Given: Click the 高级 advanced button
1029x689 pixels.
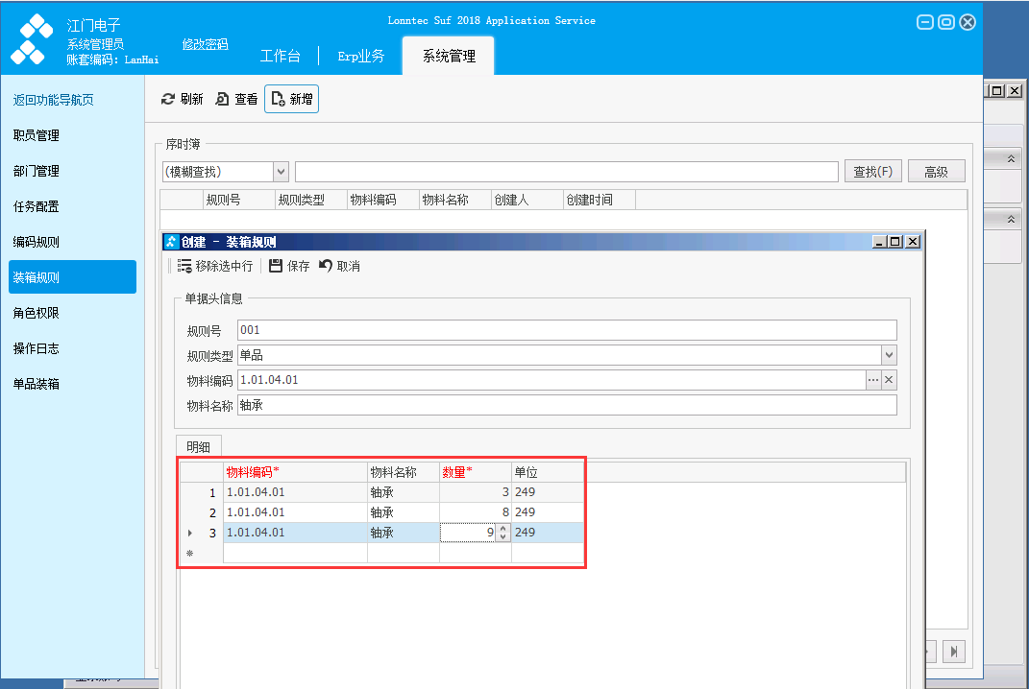Looking at the screenshot, I should [x=936, y=172].
